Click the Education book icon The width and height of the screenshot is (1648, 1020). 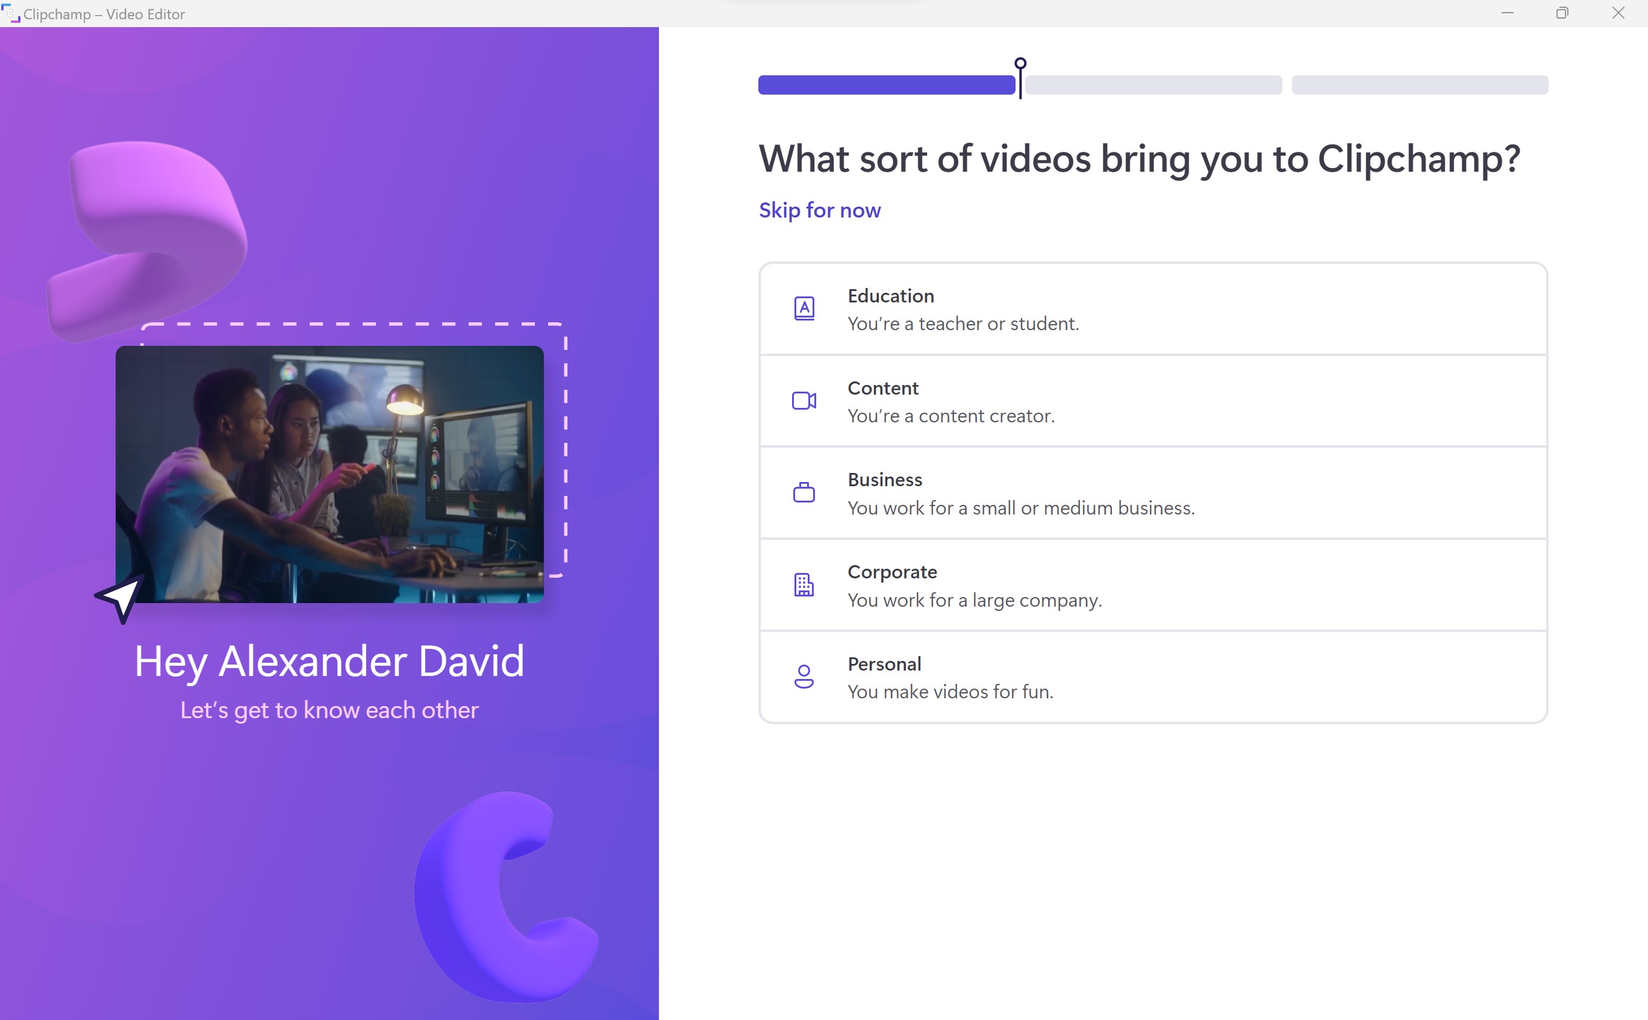click(804, 309)
